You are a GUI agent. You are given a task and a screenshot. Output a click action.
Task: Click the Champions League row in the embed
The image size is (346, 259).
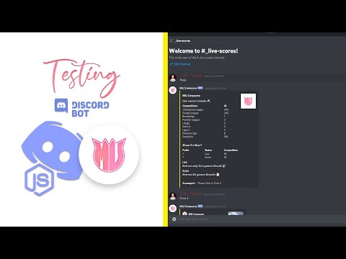(x=205, y=109)
